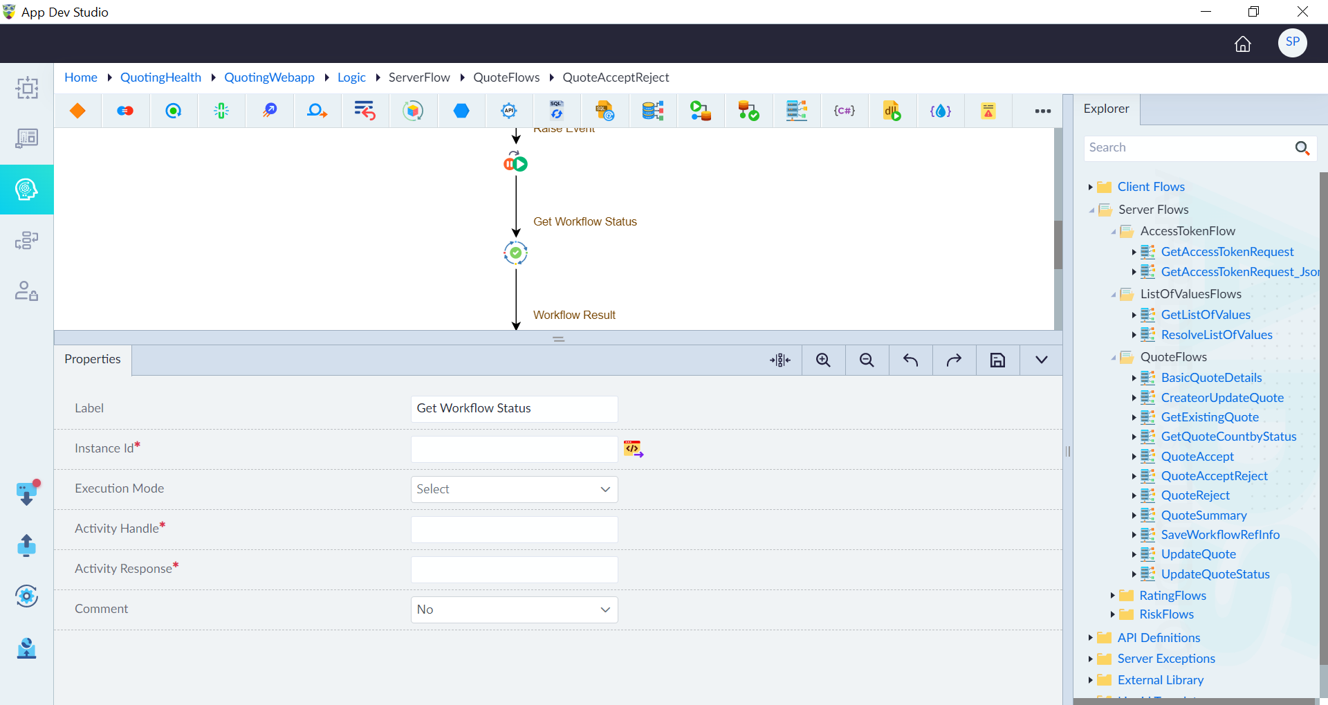Image resolution: width=1328 pixels, height=705 pixels.
Task: Switch to the Properties tab
Action: click(x=93, y=360)
